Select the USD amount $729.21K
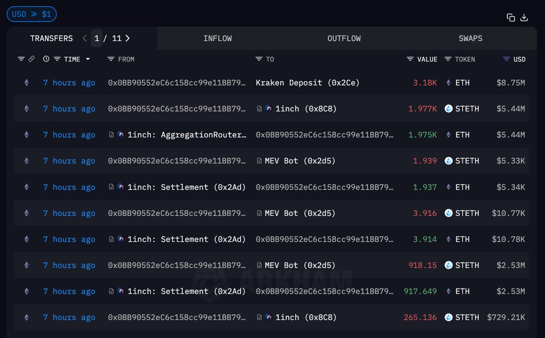Viewport: 545px width, 338px height. click(x=506, y=318)
